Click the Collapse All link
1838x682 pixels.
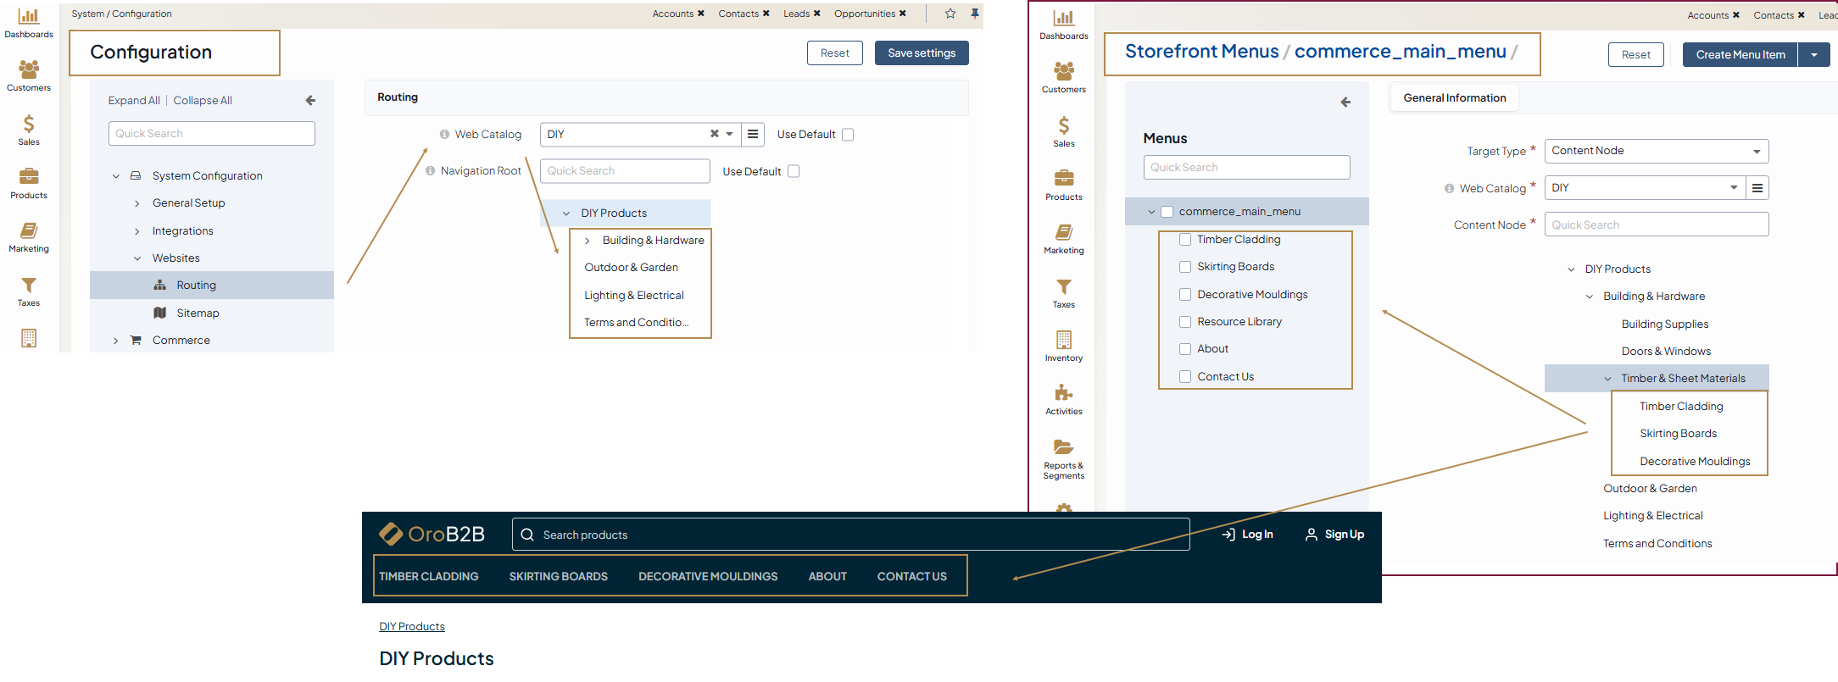pyautogui.click(x=203, y=100)
